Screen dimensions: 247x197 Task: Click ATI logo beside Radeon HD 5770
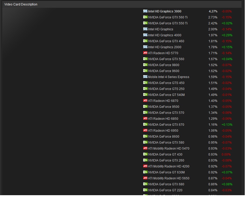point(145,53)
